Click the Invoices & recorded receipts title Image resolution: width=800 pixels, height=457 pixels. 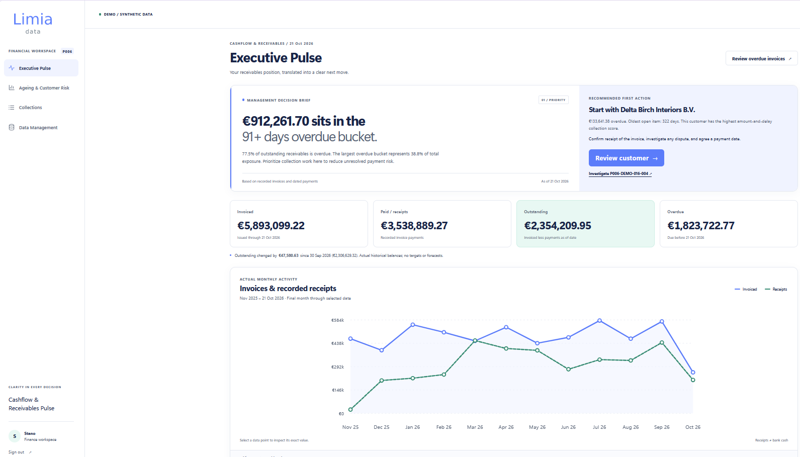point(288,289)
